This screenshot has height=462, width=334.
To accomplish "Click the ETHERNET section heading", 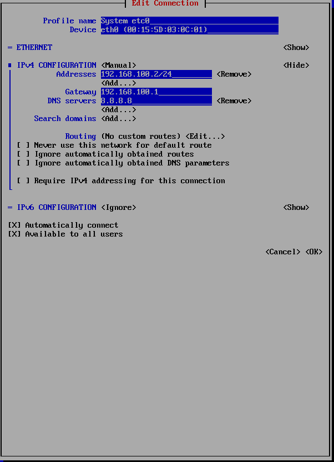I will pos(34,47).
